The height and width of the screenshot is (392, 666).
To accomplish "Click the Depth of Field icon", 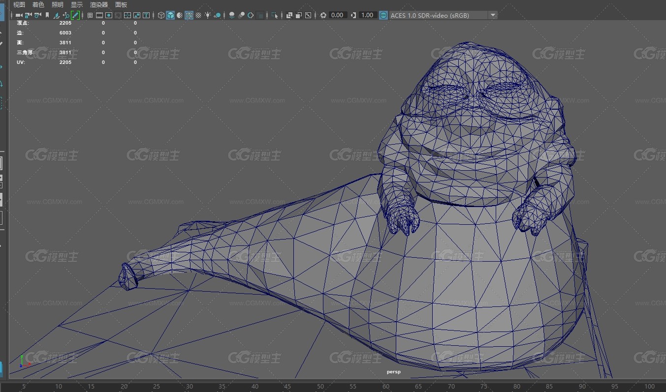I will pyautogui.click(x=260, y=15).
